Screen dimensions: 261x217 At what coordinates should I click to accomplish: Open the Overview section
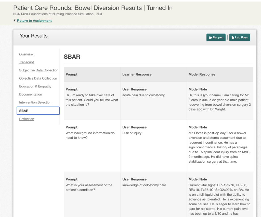click(26, 54)
